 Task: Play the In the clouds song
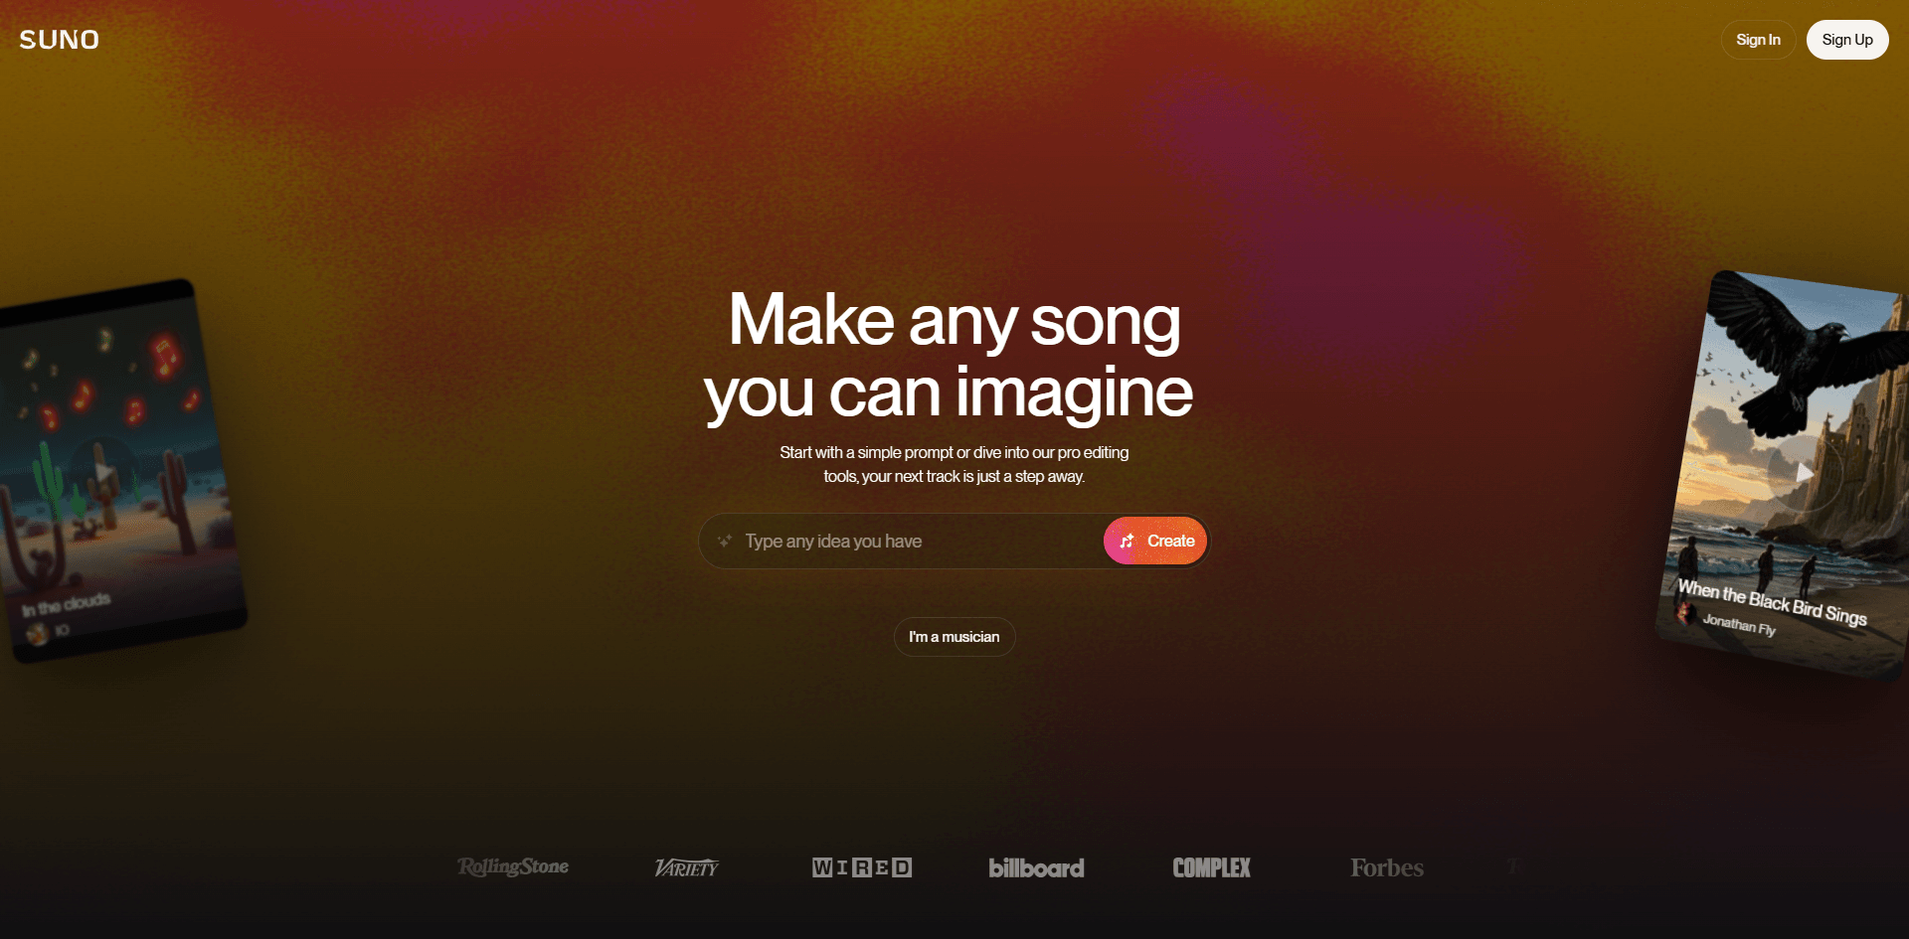(x=103, y=471)
